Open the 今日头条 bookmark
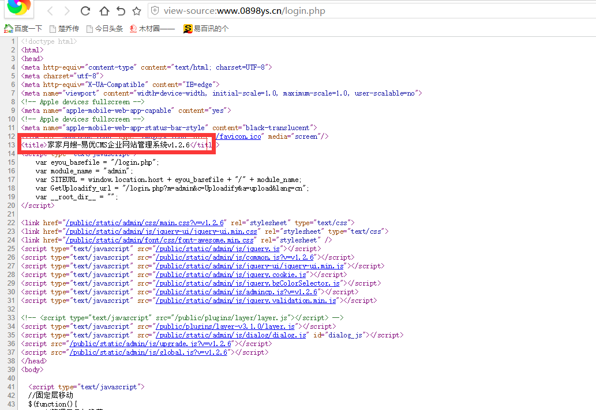The image size is (596, 410). point(104,29)
